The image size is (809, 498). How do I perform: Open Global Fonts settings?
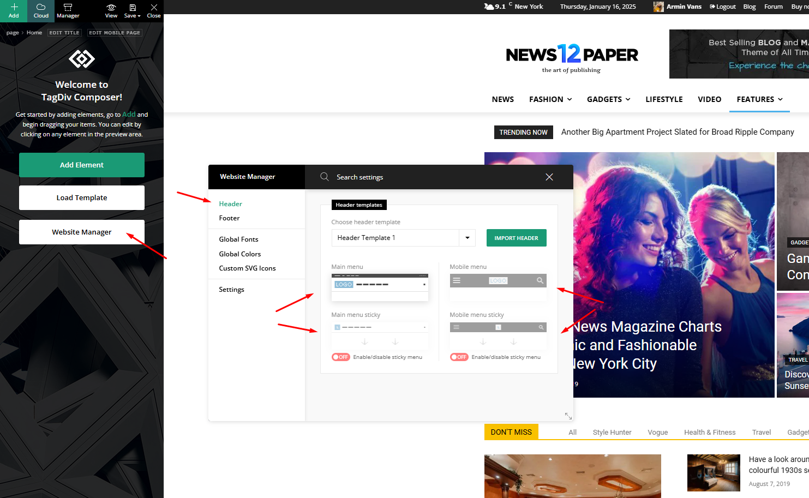[238, 239]
